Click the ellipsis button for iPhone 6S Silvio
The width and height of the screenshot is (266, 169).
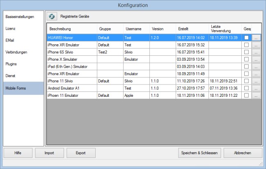tap(256, 52)
